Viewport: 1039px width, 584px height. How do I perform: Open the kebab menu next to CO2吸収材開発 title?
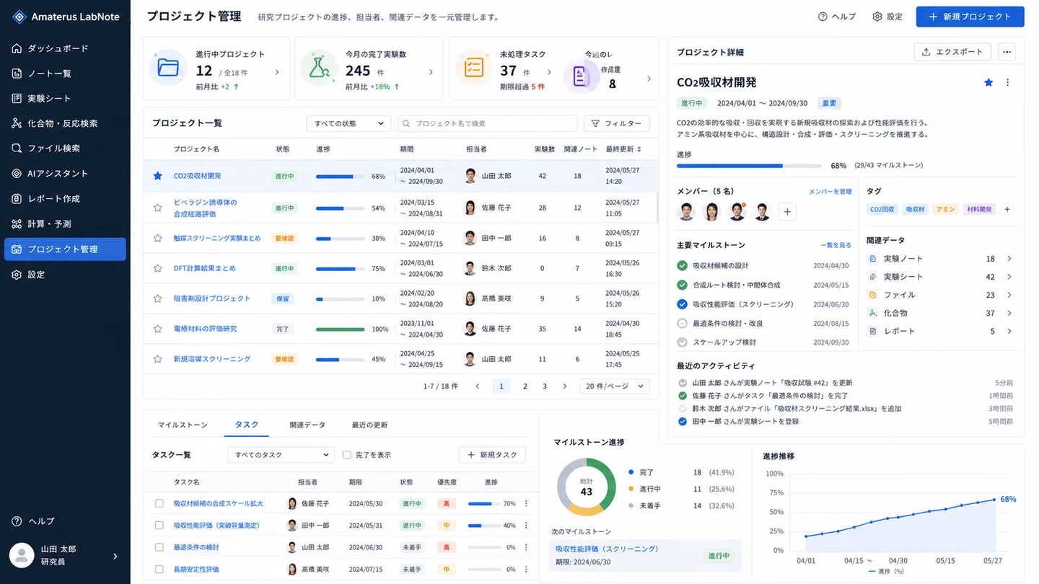point(1008,83)
